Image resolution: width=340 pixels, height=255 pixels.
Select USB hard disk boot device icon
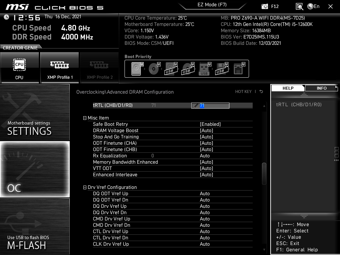171,68
